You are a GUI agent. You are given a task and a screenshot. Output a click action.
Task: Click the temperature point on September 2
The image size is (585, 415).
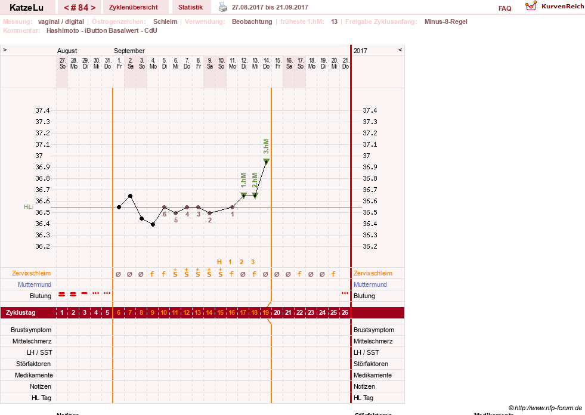(x=130, y=196)
